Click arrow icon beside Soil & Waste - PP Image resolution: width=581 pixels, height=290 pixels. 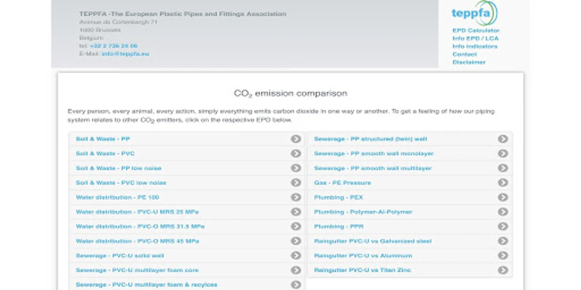296,139
